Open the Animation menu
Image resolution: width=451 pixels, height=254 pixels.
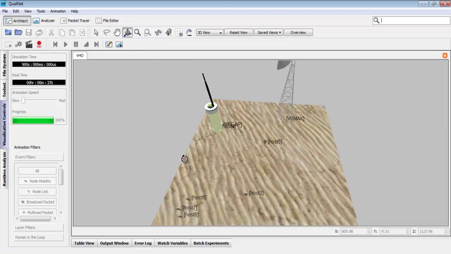(58, 11)
